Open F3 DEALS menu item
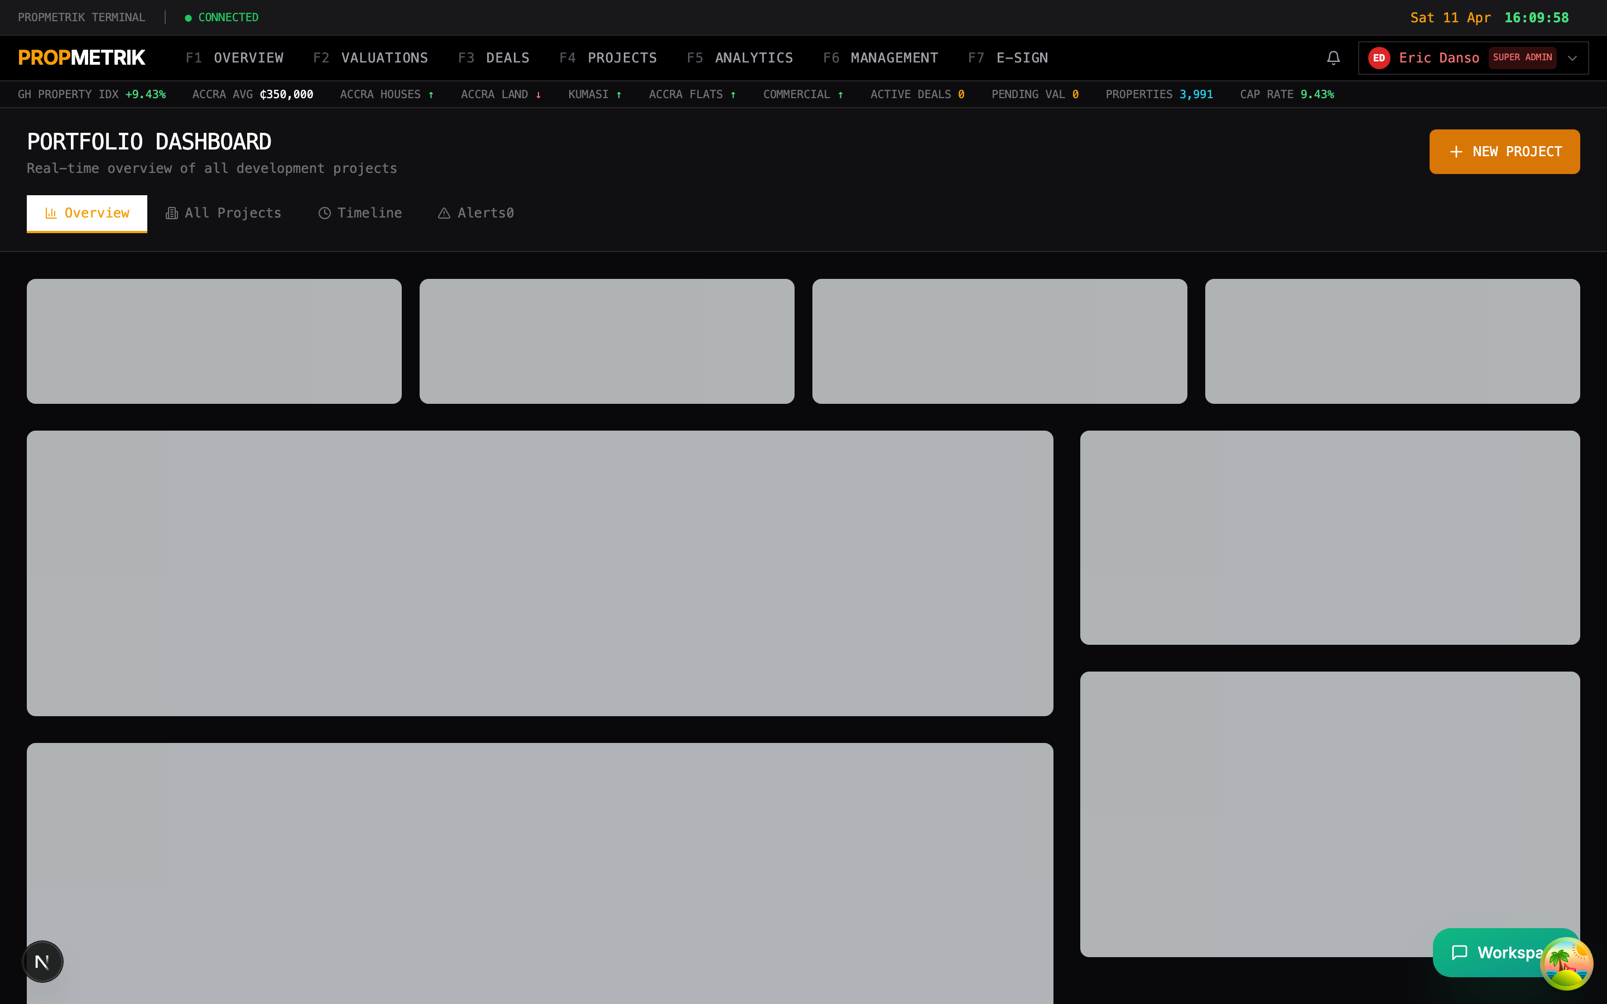The height and width of the screenshot is (1004, 1607). point(493,58)
